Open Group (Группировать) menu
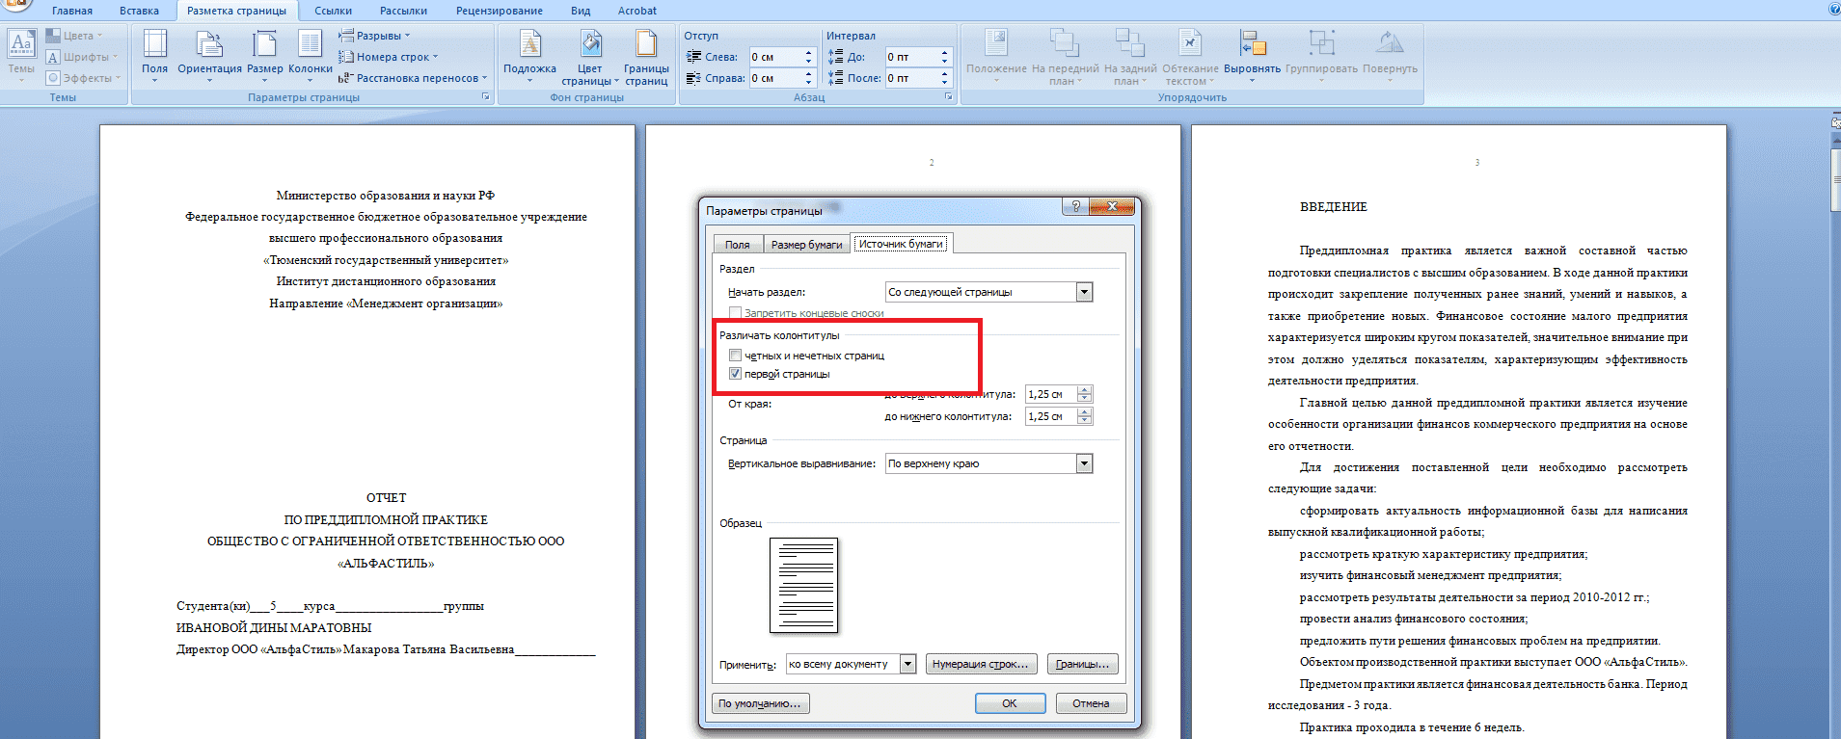1841x739 pixels. tap(1321, 56)
